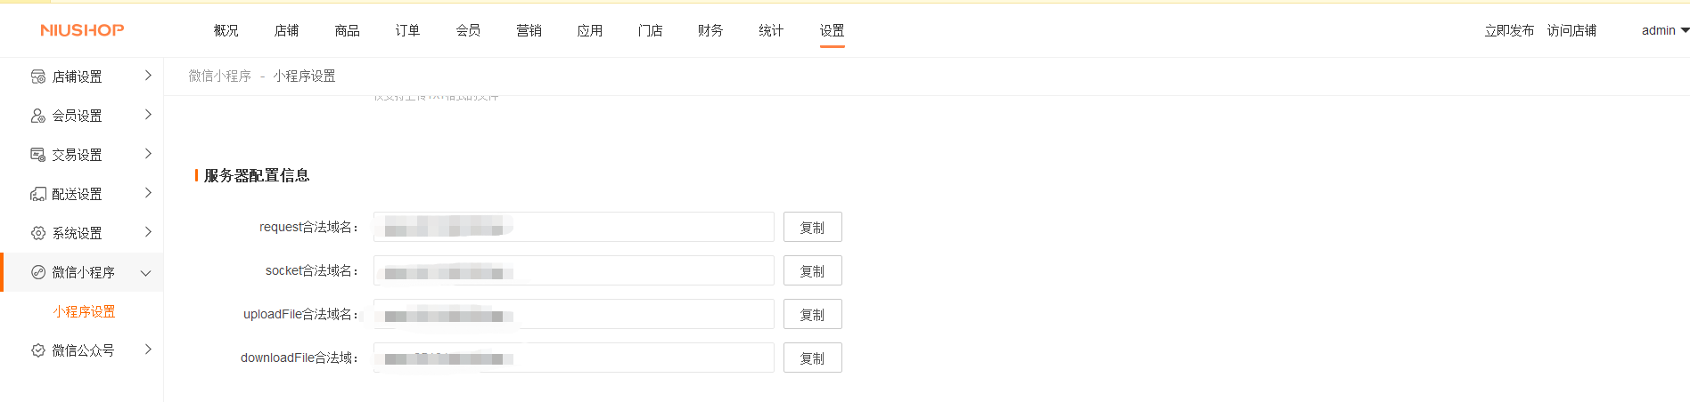Switch to the 营销 menu tab

tap(529, 30)
